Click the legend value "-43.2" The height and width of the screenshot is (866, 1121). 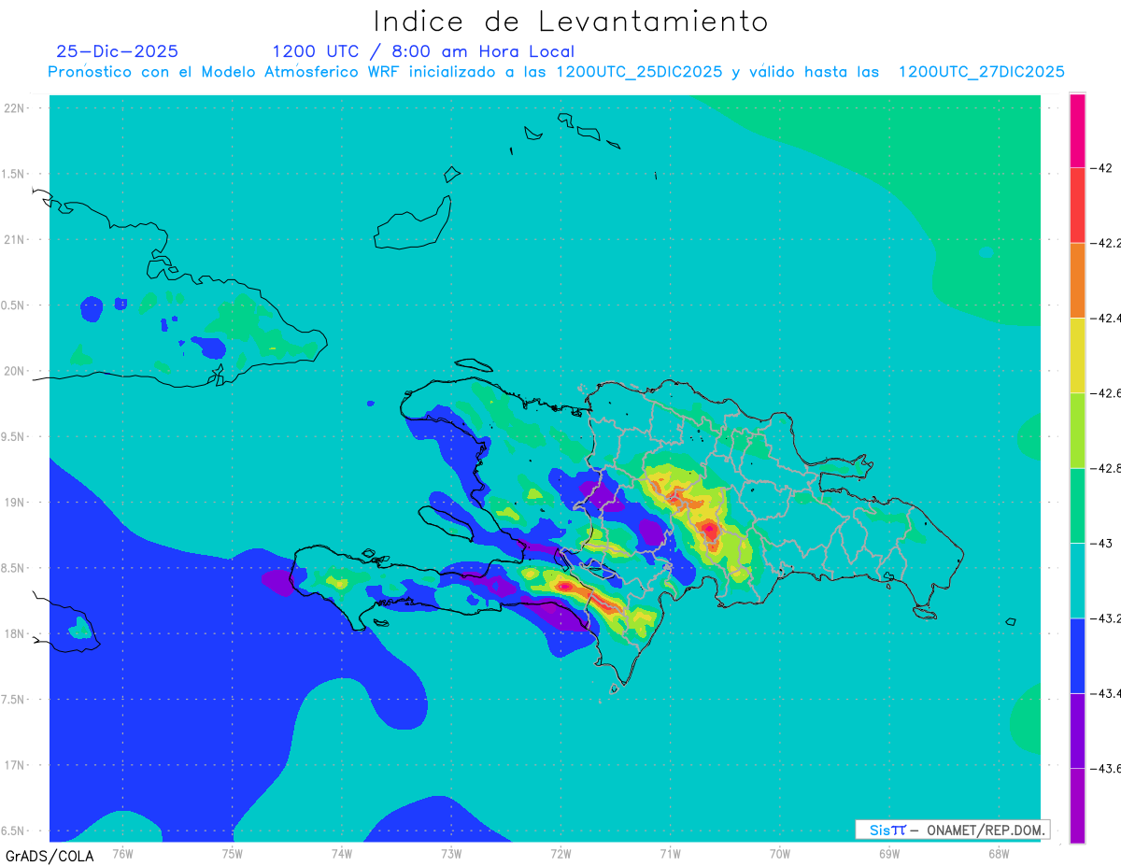tap(1107, 618)
